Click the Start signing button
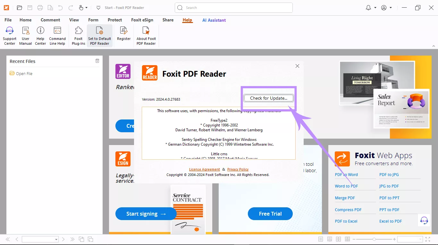438x245 pixels. tap(146, 214)
